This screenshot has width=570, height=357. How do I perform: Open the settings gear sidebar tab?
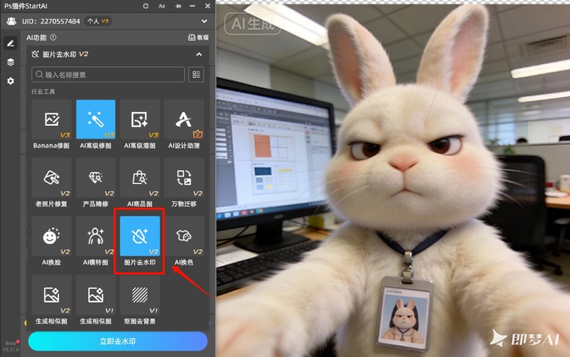pyautogui.click(x=11, y=81)
